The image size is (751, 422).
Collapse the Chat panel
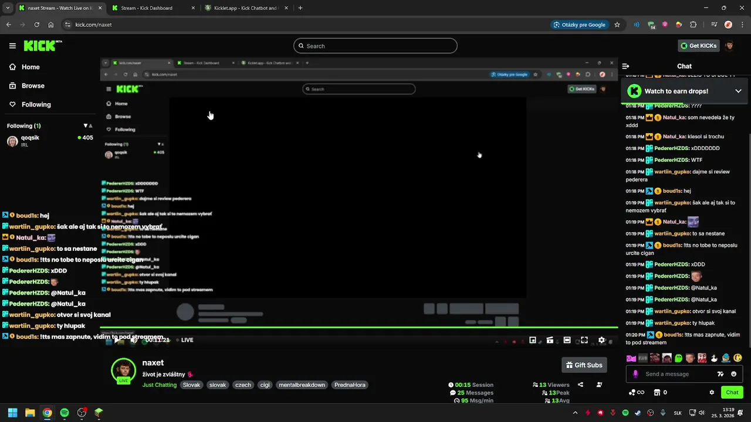tap(625, 66)
